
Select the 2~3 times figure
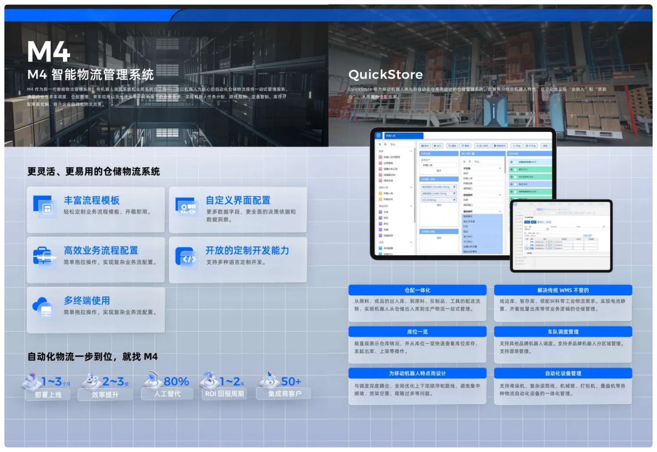point(115,381)
